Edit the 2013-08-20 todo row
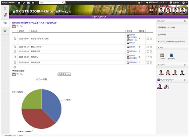Screen dimensions: 189x137 tap(148, 51)
